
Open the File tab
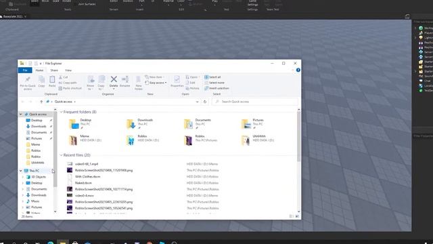[x=25, y=70]
